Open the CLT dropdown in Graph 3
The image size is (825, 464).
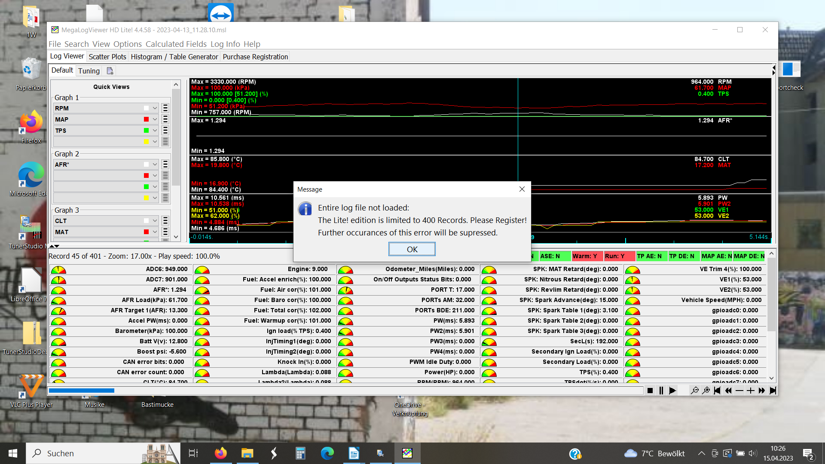(155, 221)
